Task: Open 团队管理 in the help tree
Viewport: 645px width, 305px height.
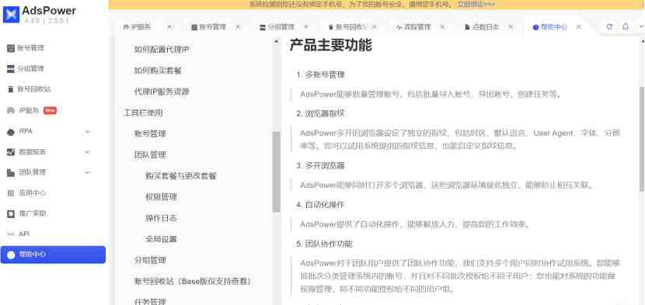Action: [x=150, y=155]
